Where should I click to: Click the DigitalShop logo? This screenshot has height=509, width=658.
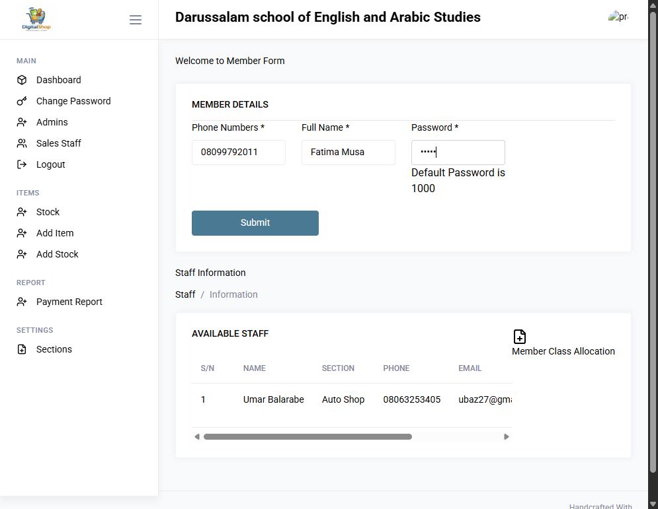tap(36, 19)
